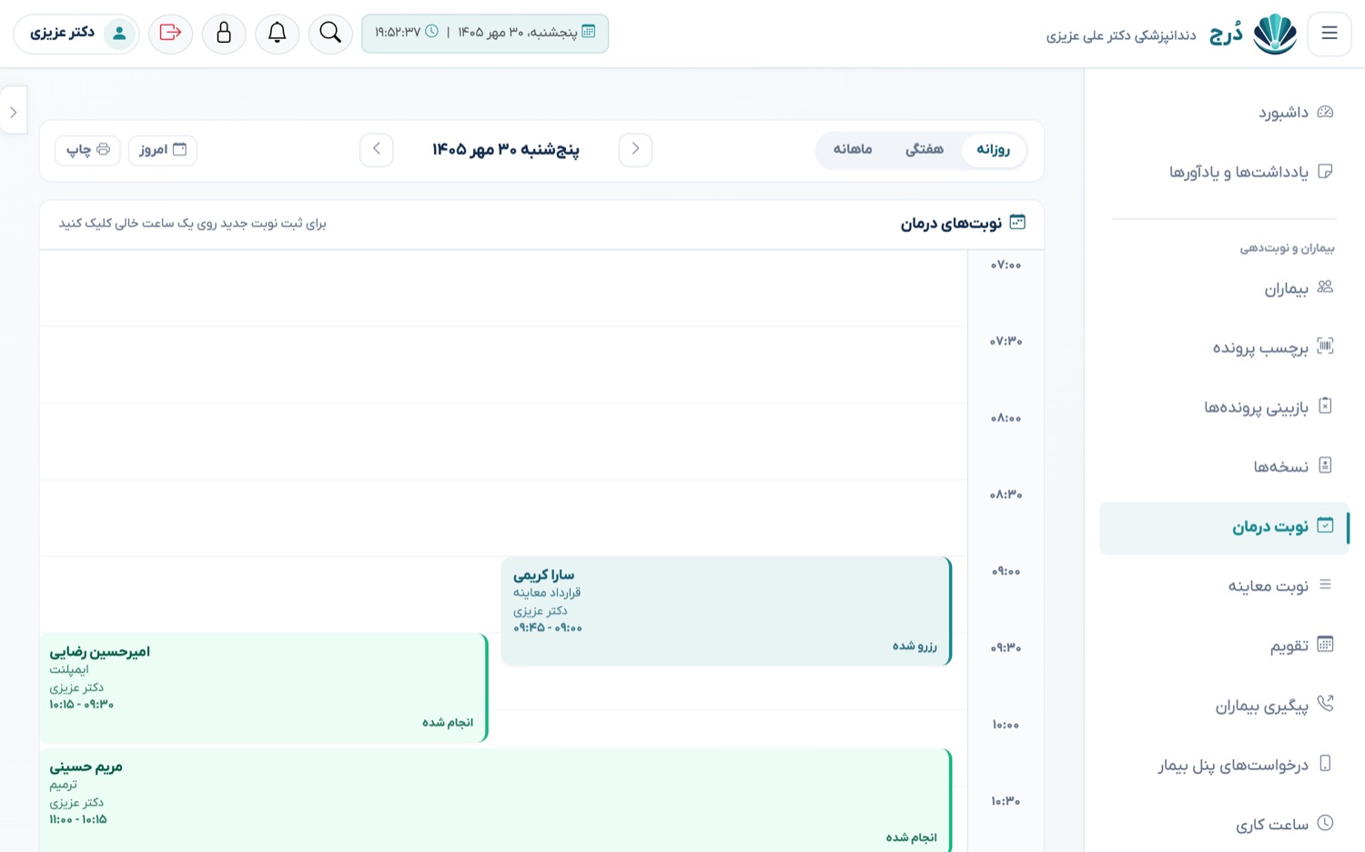This screenshot has width=1365, height=852.
Task: Click the red logout icon
Action: tap(170, 34)
